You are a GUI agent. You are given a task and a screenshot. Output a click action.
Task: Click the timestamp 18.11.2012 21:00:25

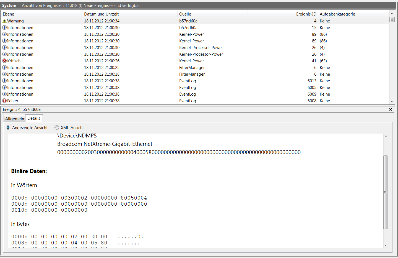point(102,68)
